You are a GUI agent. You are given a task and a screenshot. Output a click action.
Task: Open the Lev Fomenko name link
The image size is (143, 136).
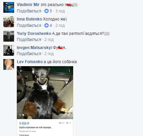[x=30, y=62]
